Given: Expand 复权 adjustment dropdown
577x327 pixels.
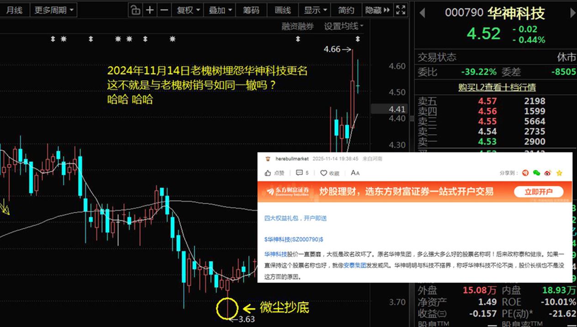Looking at the screenshot, I should (189, 10).
